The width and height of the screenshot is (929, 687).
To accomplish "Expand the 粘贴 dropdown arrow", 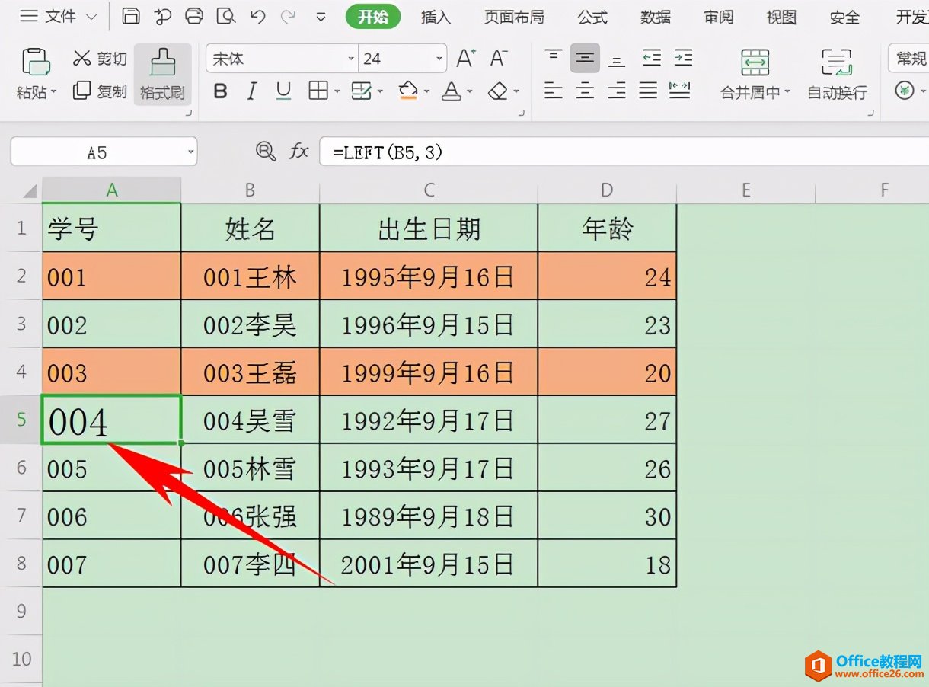I will coord(53,93).
